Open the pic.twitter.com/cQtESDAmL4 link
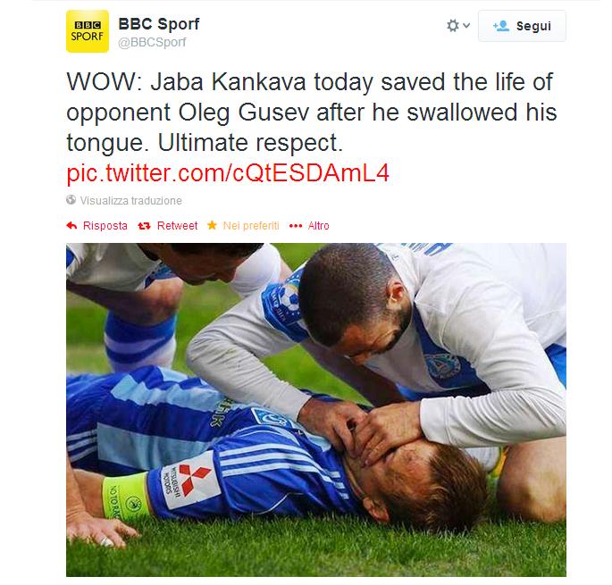 tap(228, 173)
